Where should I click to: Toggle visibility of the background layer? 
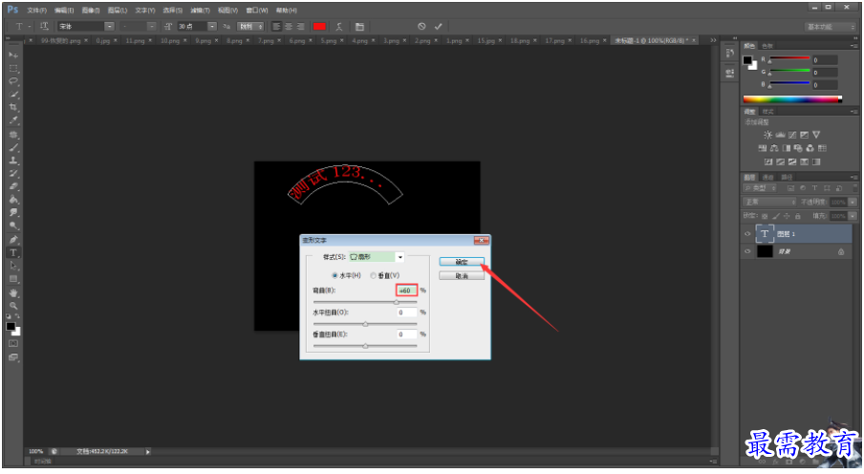747,251
